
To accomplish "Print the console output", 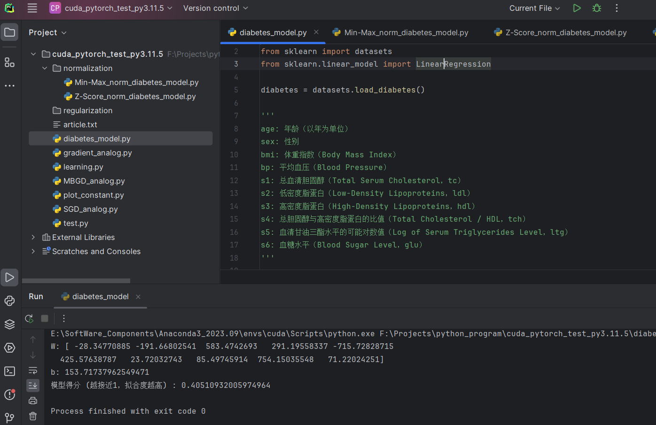I will point(33,401).
